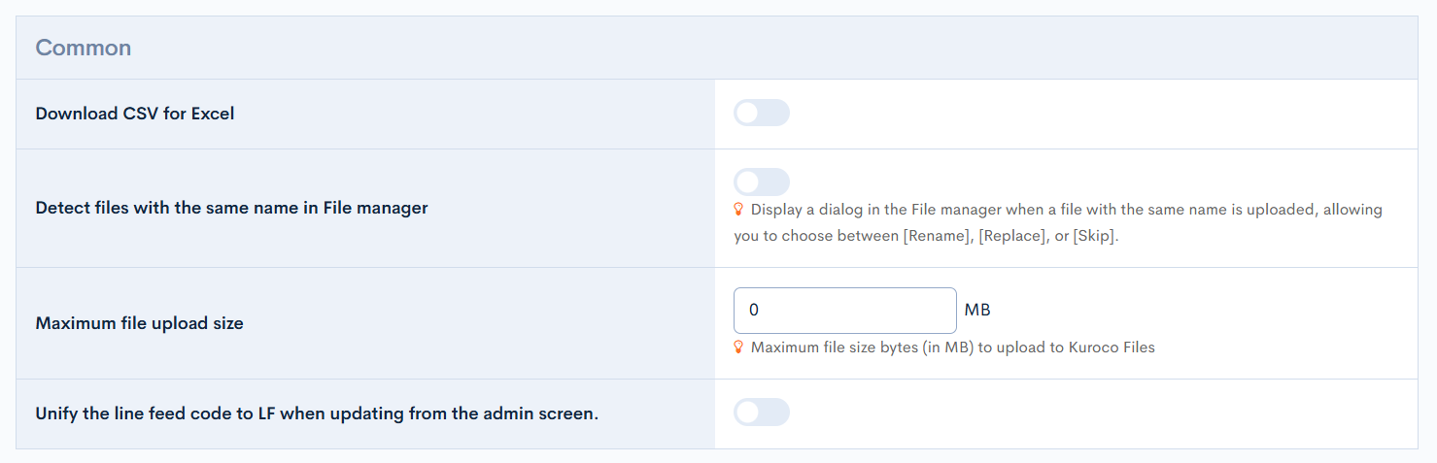Click the "Detect files with the same name" label

pyautogui.click(x=231, y=208)
